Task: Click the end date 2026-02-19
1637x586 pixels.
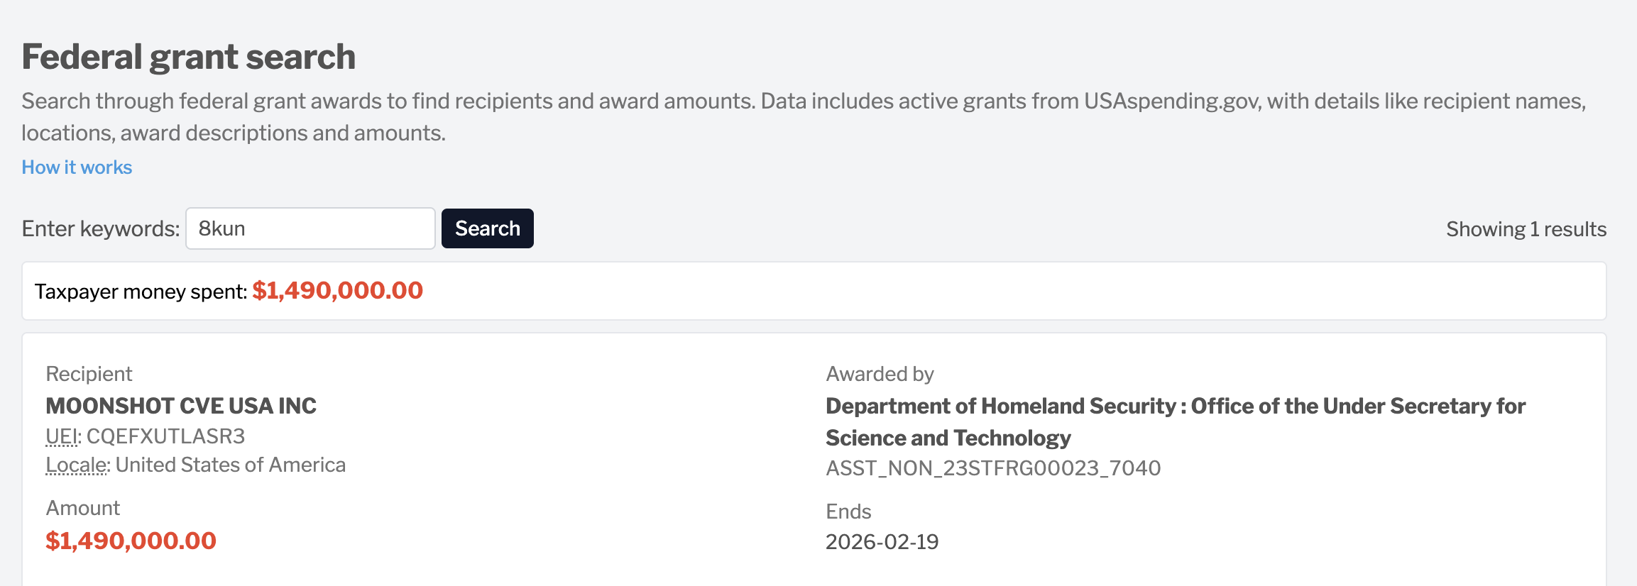Action: pos(882,542)
